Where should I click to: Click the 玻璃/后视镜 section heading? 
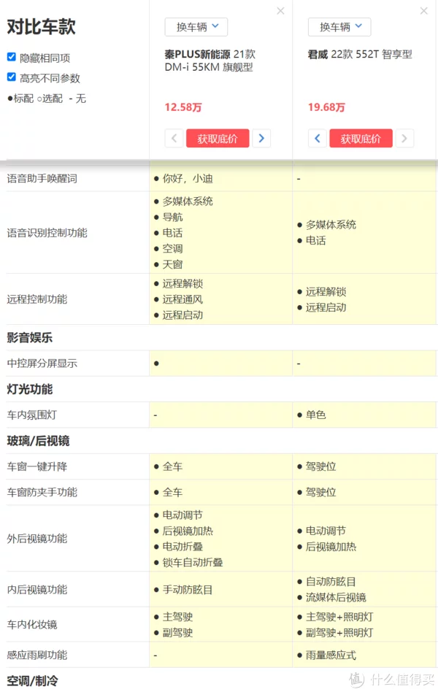pyautogui.click(x=38, y=441)
